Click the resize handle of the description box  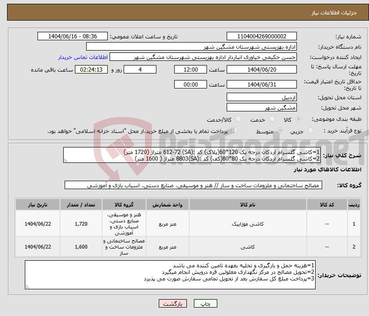(x=66, y=161)
